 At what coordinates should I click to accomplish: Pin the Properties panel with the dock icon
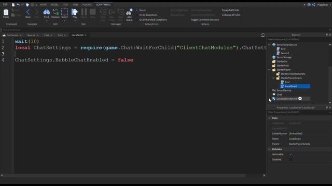(327, 107)
